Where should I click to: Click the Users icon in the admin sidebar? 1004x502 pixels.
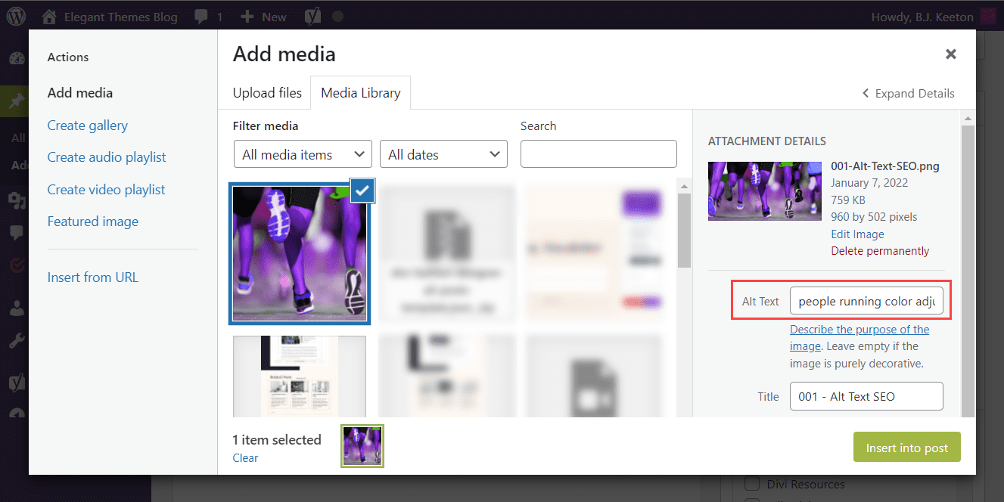tap(15, 307)
